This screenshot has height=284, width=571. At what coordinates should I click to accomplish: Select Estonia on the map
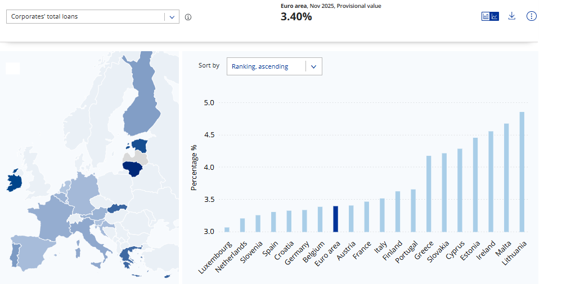pos(139,146)
